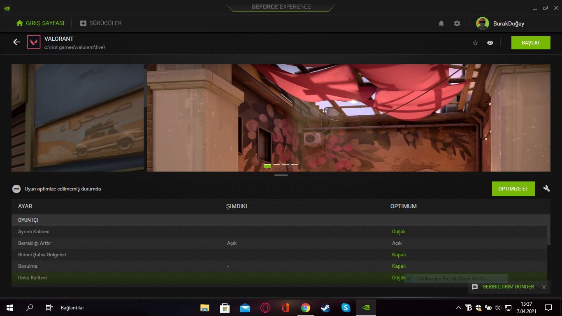Launch Opera browser from the taskbar
Viewport: 562px width, 316px height.
pyautogui.click(x=265, y=308)
